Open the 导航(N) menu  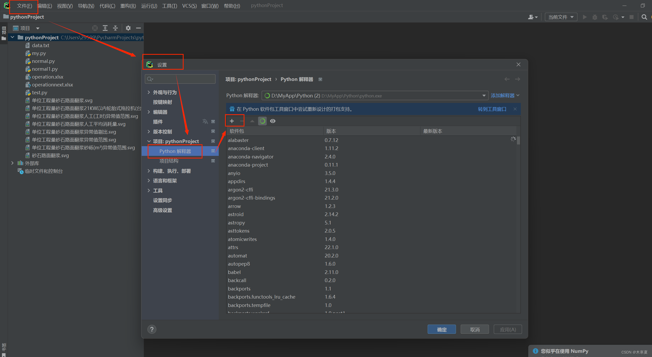click(x=86, y=6)
